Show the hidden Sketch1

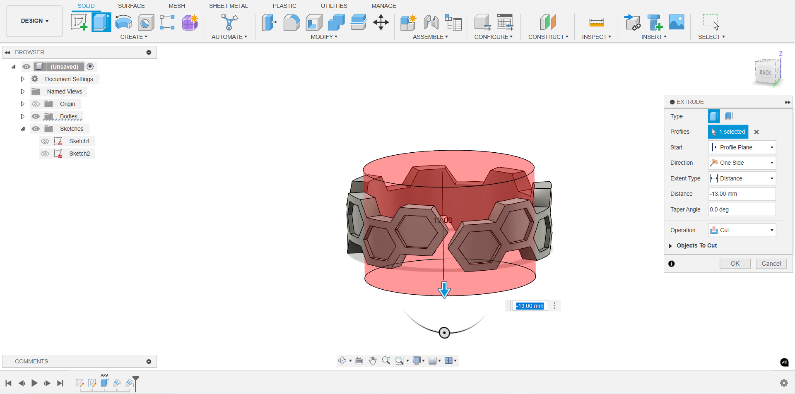[x=45, y=141]
